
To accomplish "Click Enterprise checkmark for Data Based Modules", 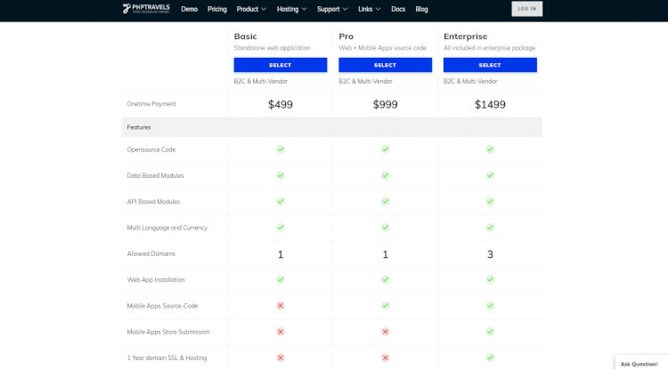I will [x=490, y=175].
